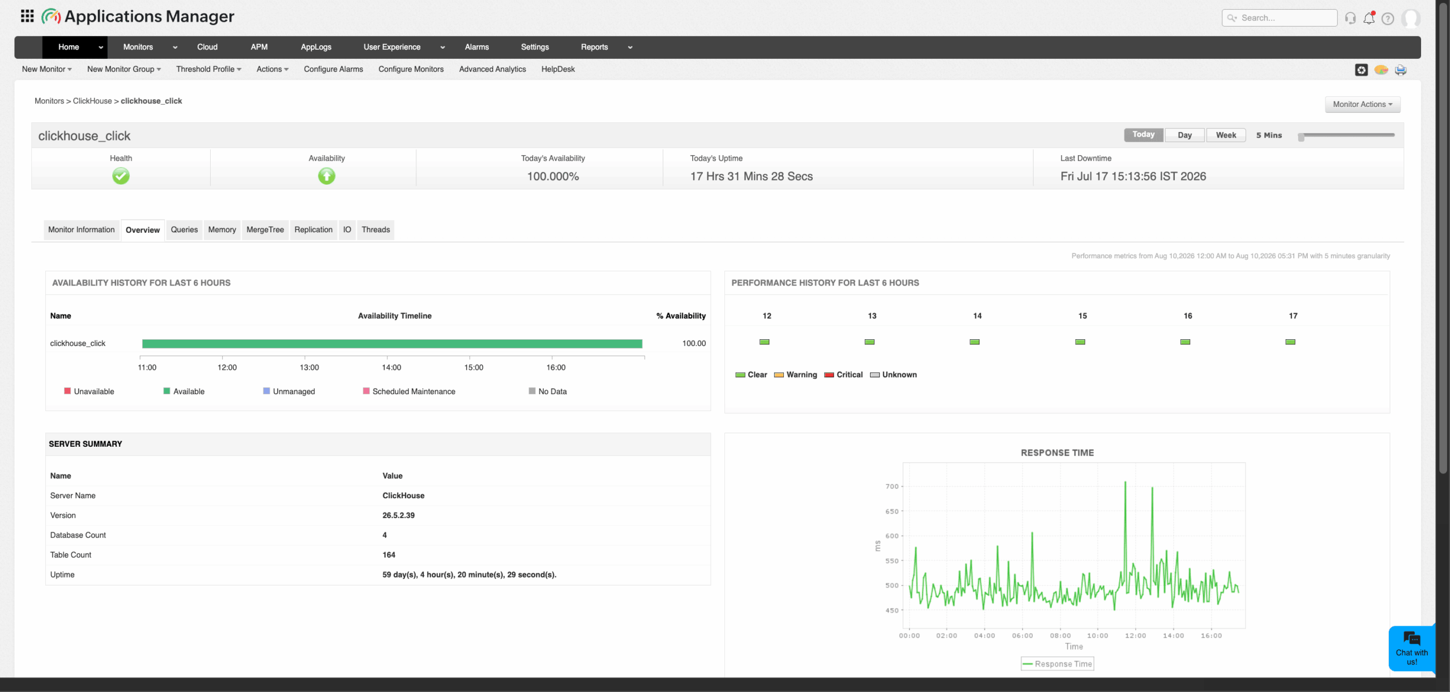Open the user profile avatar
This screenshot has width=1450, height=692.
[x=1410, y=19]
